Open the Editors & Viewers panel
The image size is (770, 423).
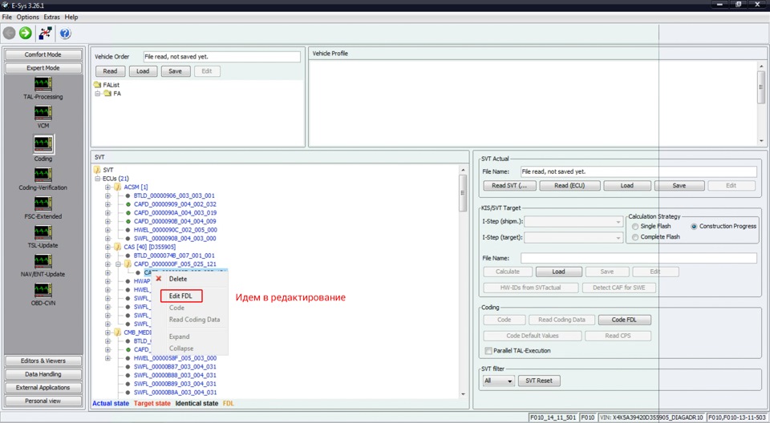pyautogui.click(x=43, y=361)
